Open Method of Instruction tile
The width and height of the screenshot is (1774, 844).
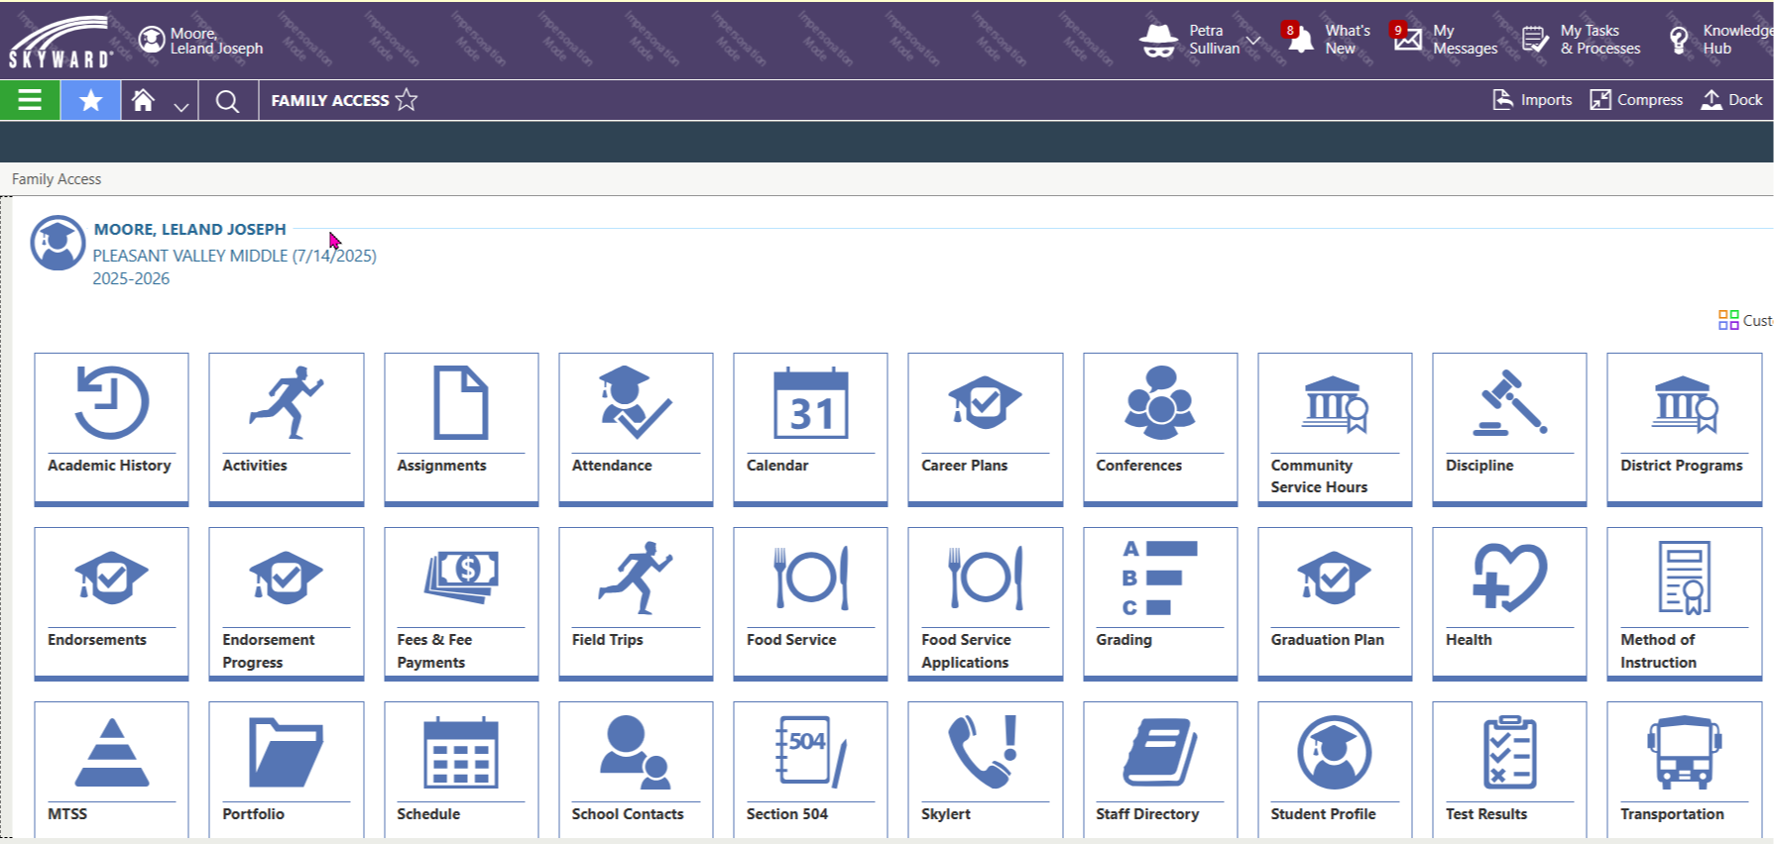(x=1684, y=603)
